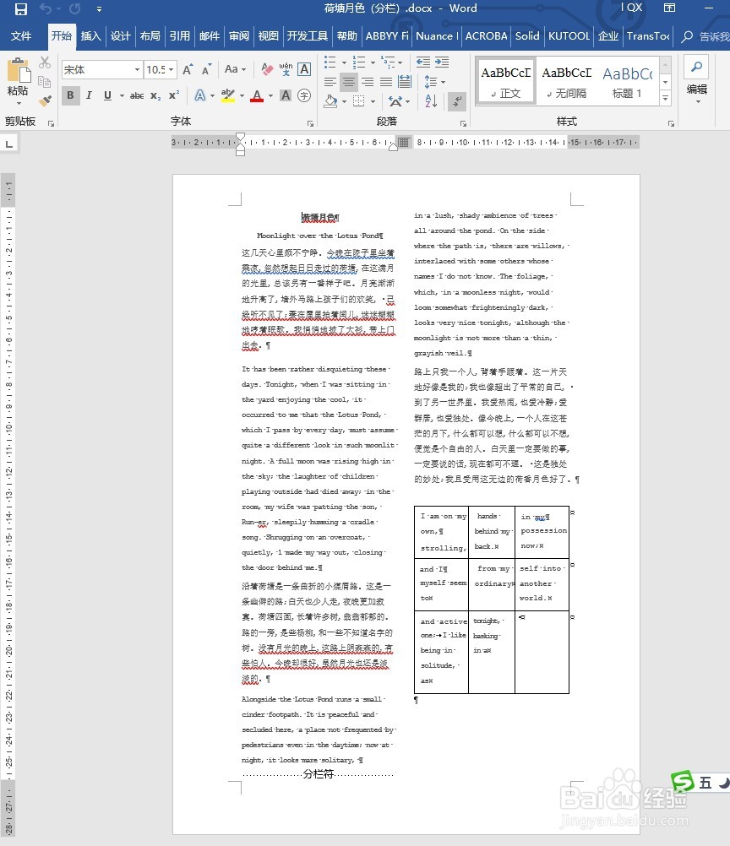The image size is (730, 846).
Task: Switch to the 审阅 (Review) tab
Action: (x=238, y=36)
